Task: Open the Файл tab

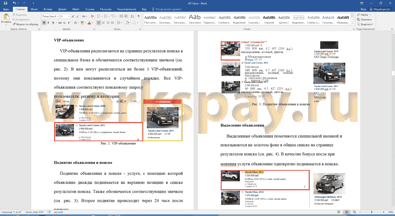Action: 6,9
